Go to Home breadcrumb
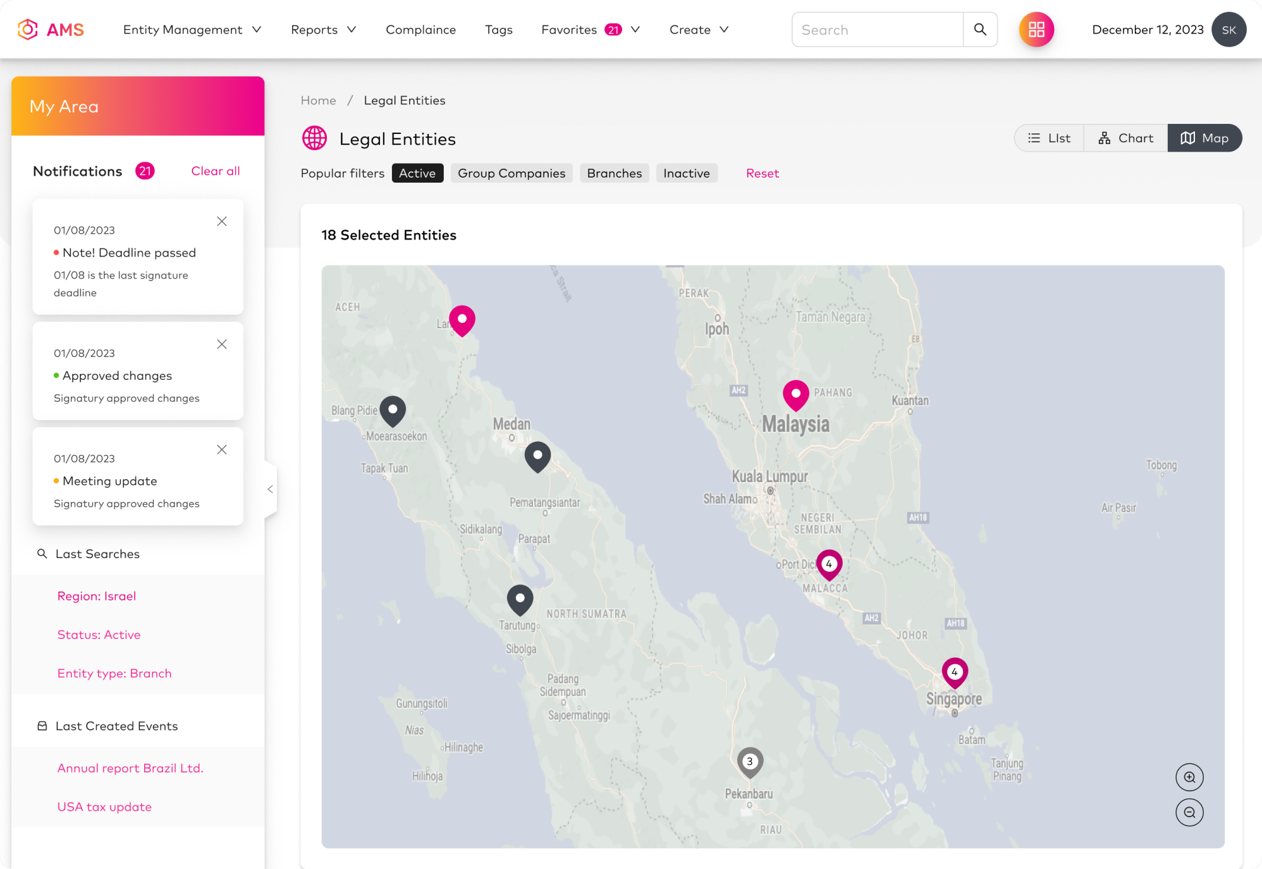The height and width of the screenshot is (869, 1262). pos(318,100)
